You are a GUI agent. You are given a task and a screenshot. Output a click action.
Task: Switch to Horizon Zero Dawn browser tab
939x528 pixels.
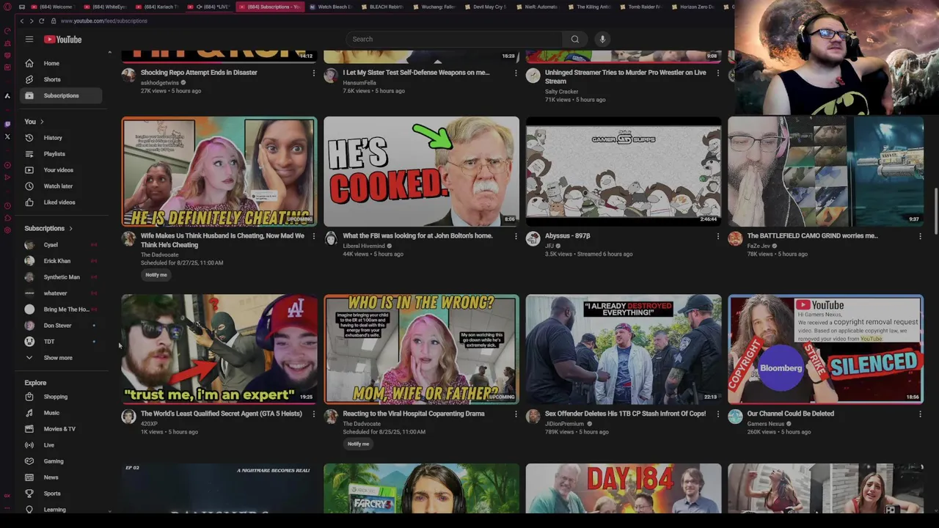click(692, 7)
